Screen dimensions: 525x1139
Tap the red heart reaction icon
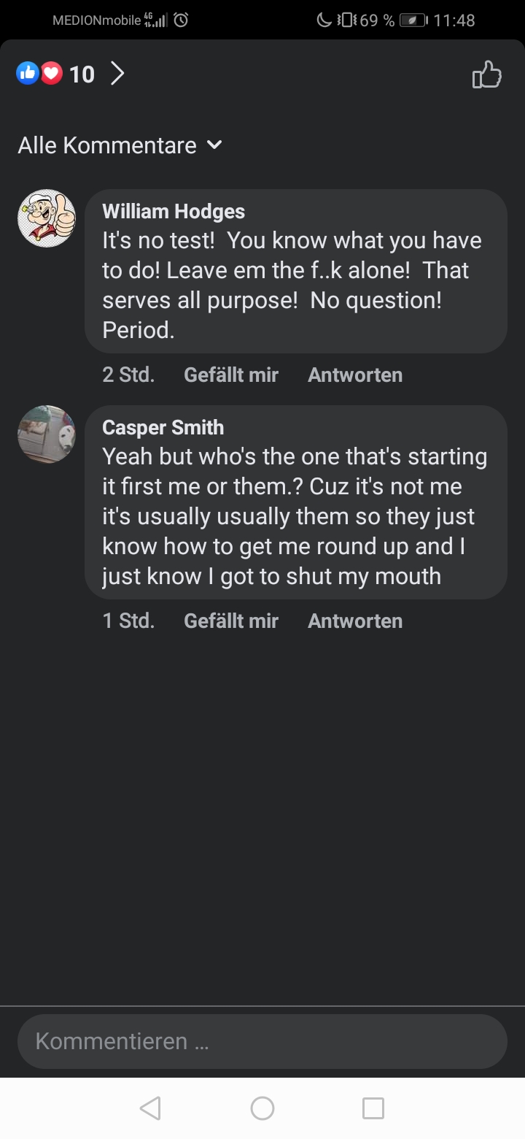tap(51, 73)
